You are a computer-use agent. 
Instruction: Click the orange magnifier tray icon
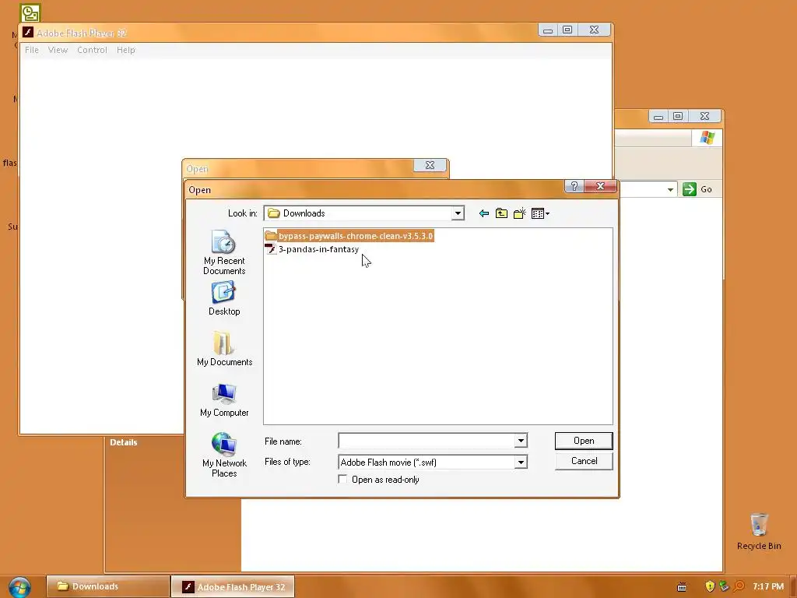(x=739, y=586)
